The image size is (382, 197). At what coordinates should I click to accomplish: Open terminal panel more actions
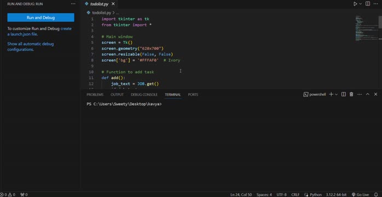point(360,95)
